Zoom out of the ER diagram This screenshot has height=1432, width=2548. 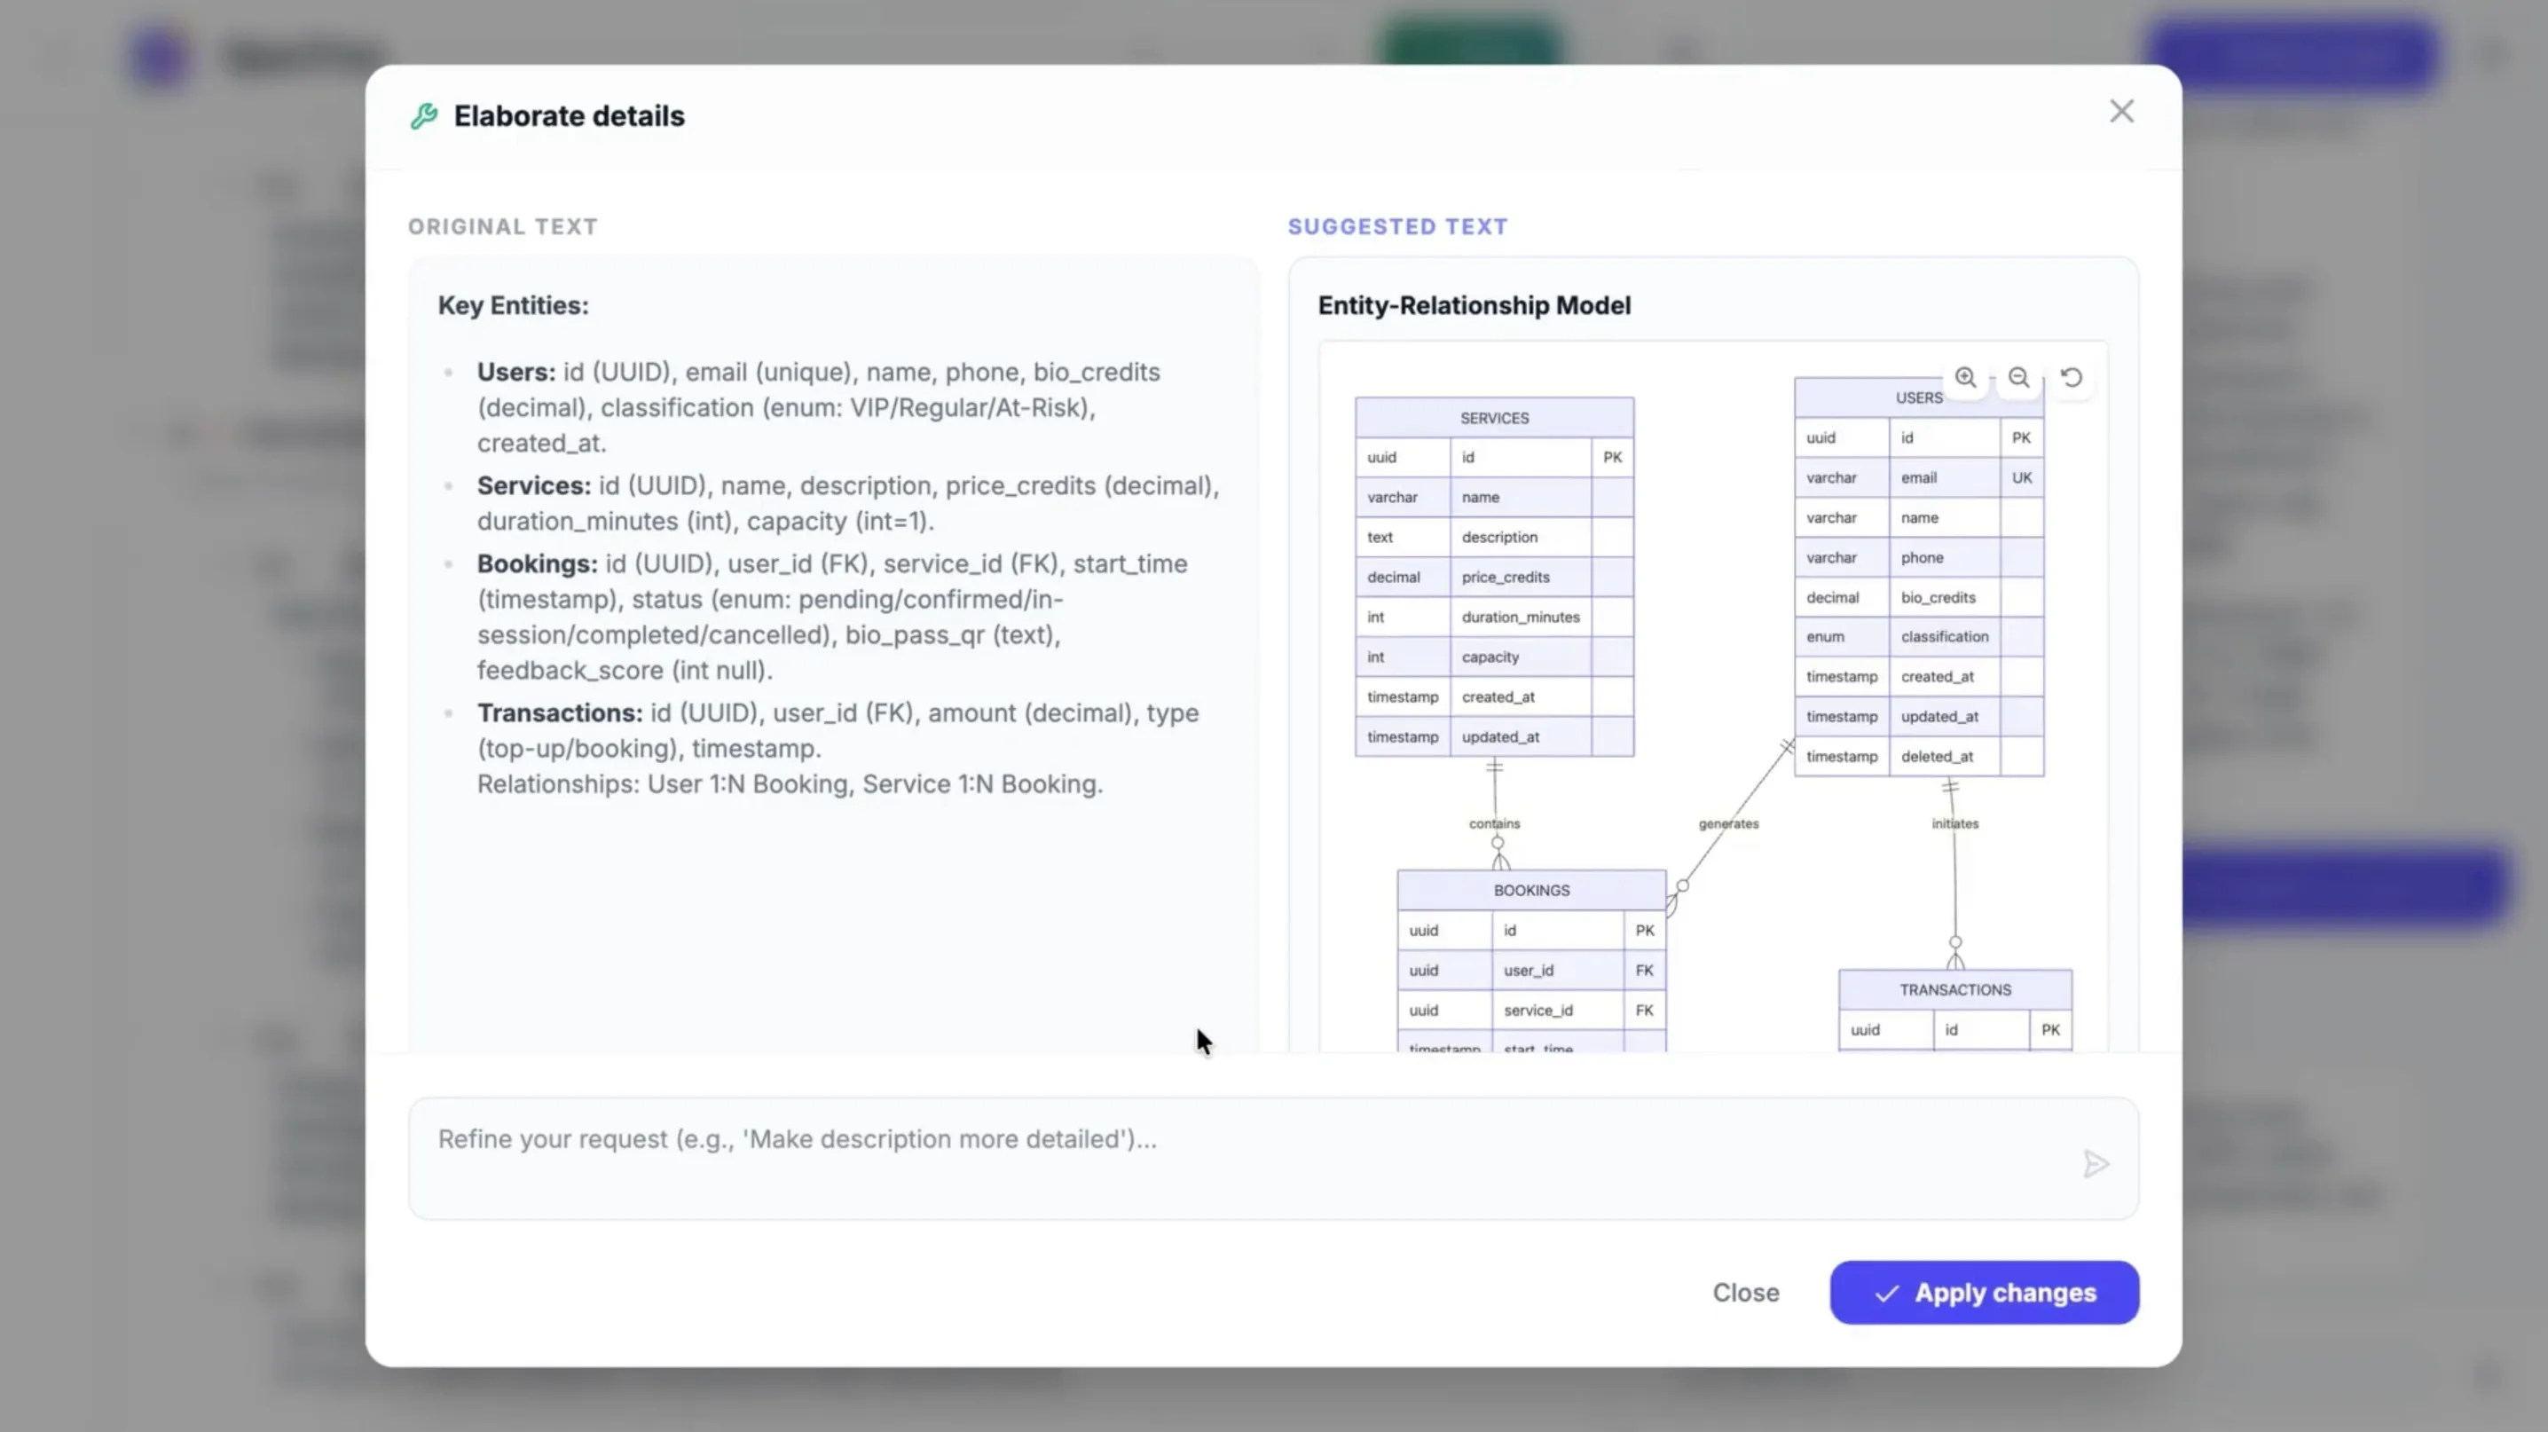pos(2019,378)
